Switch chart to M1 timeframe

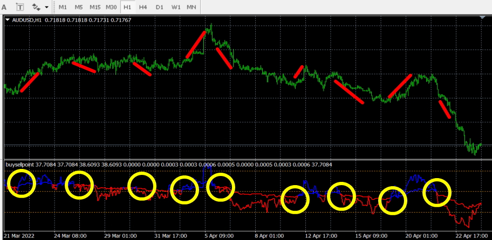[x=63, y=8]
